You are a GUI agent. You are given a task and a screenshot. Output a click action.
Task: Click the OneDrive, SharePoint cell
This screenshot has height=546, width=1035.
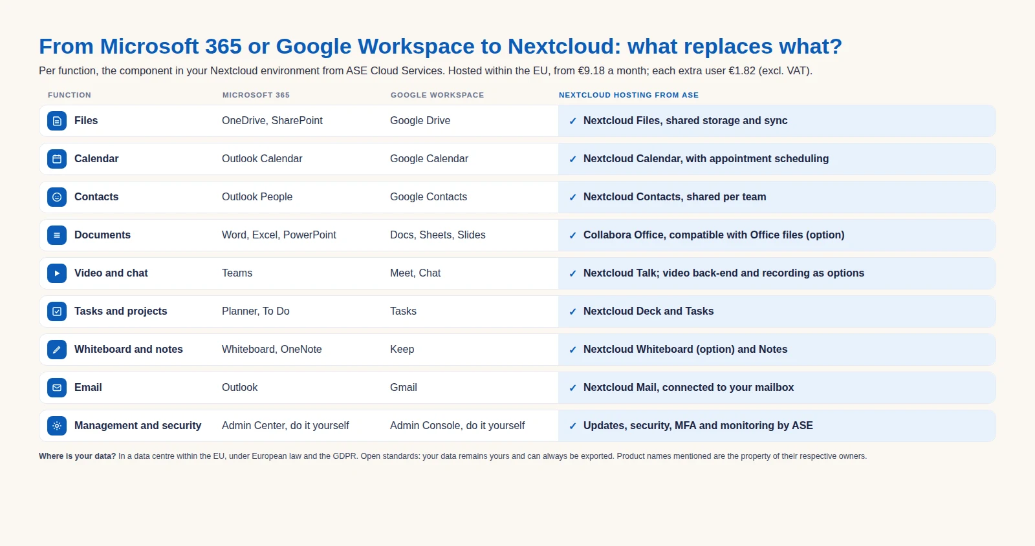click(x=272, y=121)
